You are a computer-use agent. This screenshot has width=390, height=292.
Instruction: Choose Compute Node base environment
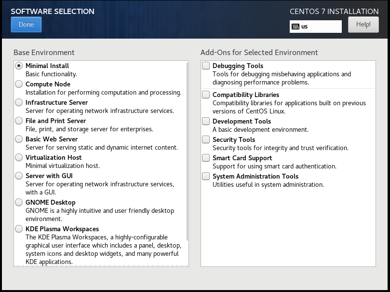click(19, 84)
